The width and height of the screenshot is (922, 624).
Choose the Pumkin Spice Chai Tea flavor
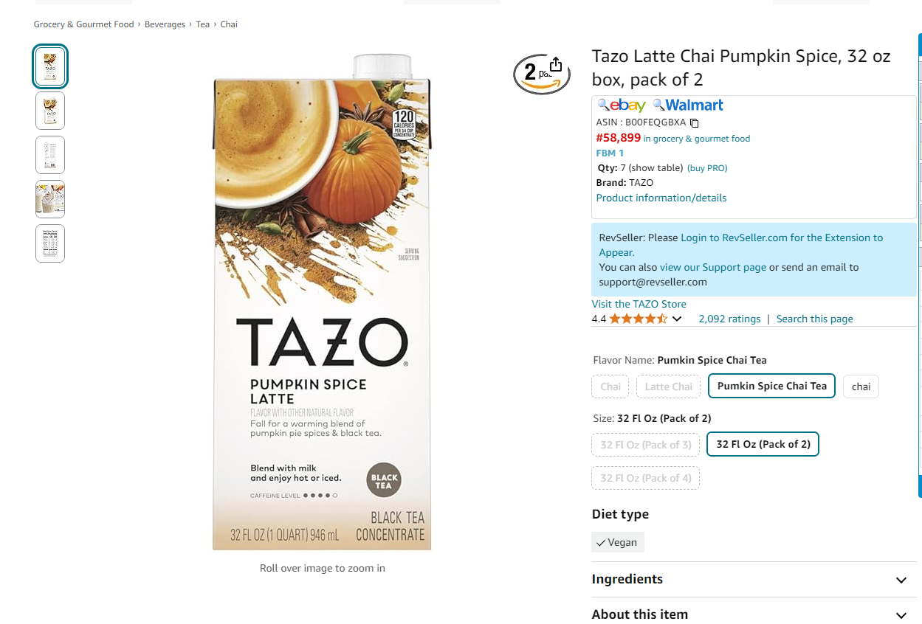(x=771, y=386)
